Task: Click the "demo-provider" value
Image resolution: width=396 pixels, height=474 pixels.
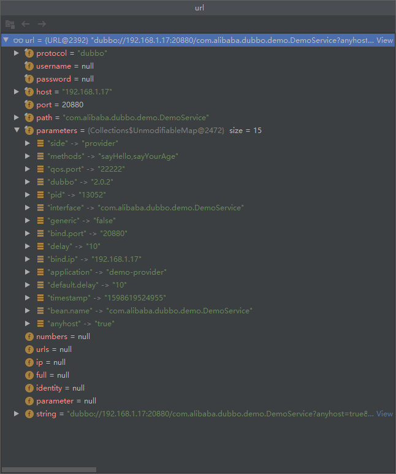Action: tap(136, 272)
